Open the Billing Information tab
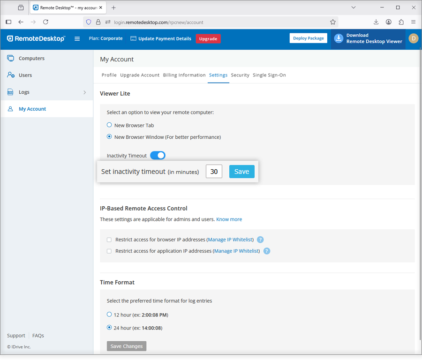The height and width of the screenshot is (360, 422). click(184, 75)
